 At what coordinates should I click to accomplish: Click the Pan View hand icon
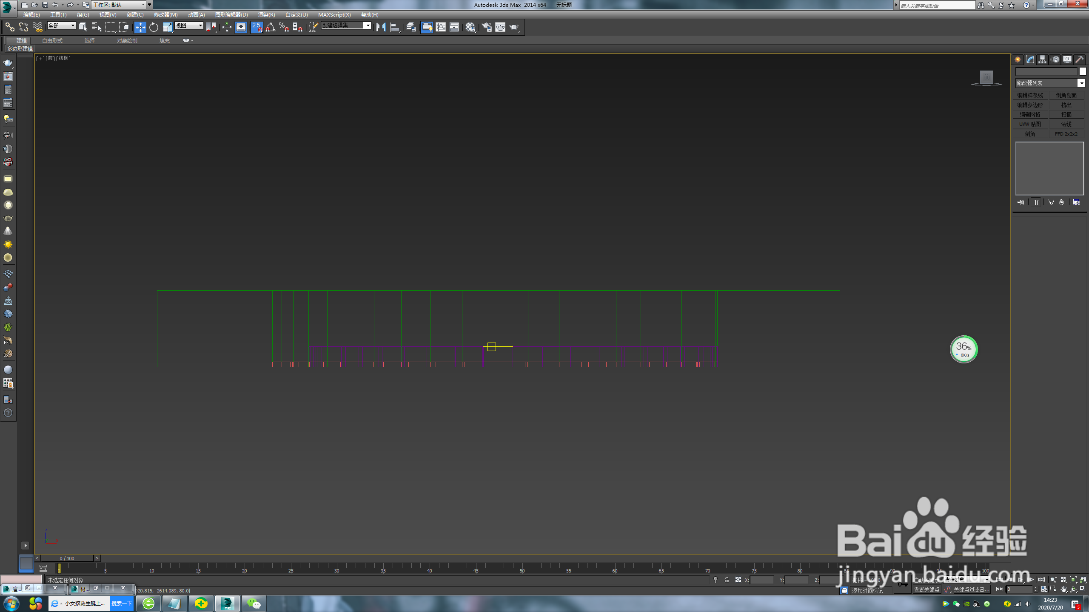click(1063, 589)
